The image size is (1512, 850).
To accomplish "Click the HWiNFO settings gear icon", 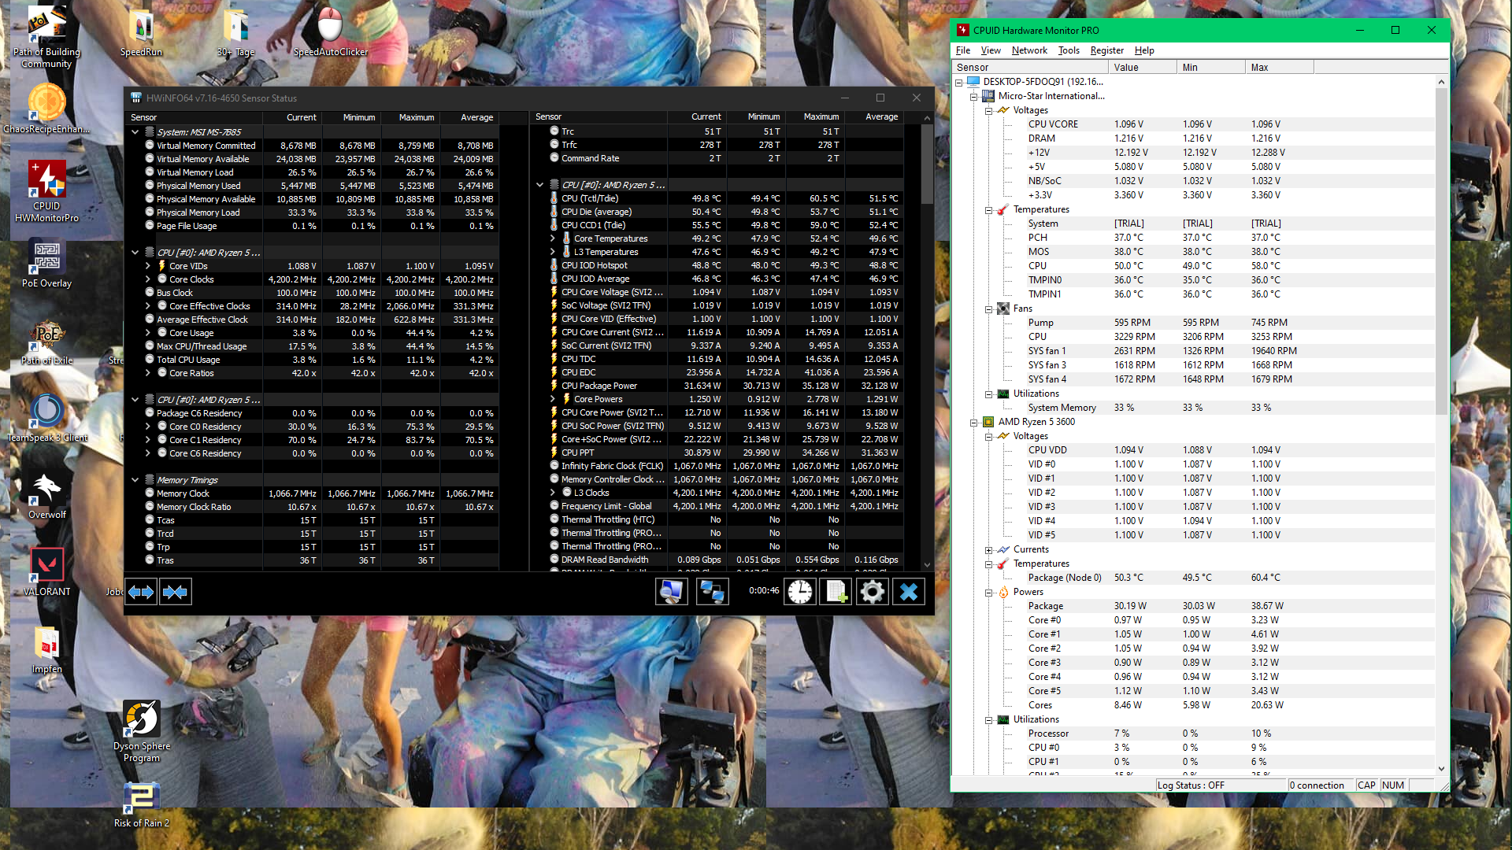I will [x=872, y=592].
